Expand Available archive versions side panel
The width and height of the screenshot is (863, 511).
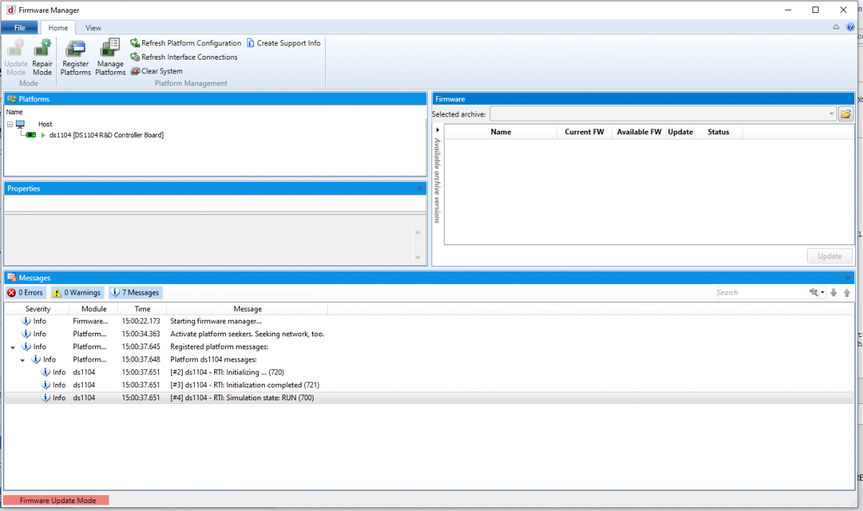click(x=437, y=130)
